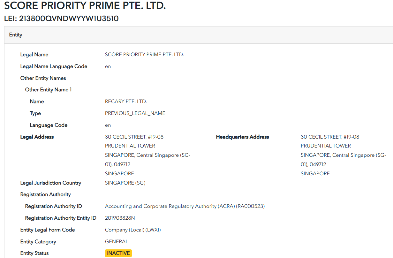Click the Legal Address label
The width and height of the screenshot is (393, 258).
pyautogui.click(x=37, y=137)
